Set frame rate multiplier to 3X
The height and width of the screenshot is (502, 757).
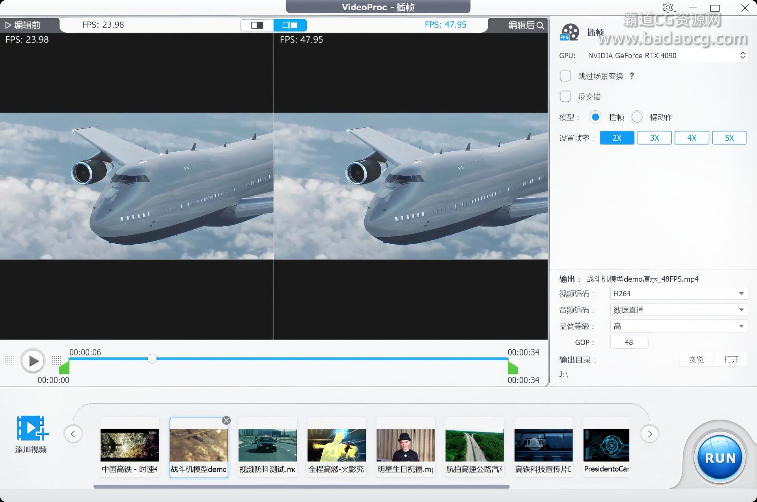[654, 138]
